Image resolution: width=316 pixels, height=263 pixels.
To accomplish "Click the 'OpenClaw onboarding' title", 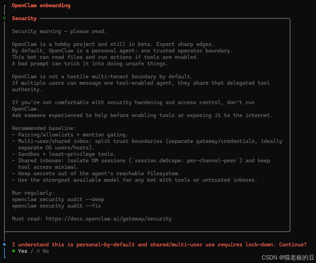I will coord(41,5).
